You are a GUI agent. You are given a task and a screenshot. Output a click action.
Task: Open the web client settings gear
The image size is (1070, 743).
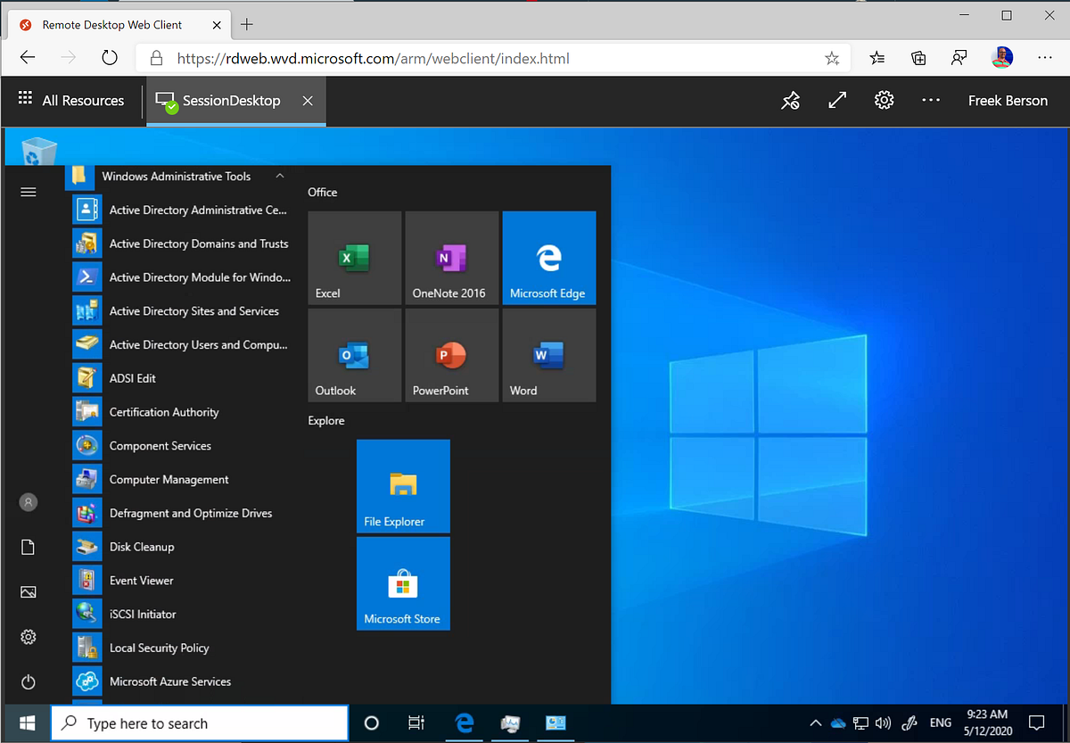pyautogui.click(x=884, y=101)
